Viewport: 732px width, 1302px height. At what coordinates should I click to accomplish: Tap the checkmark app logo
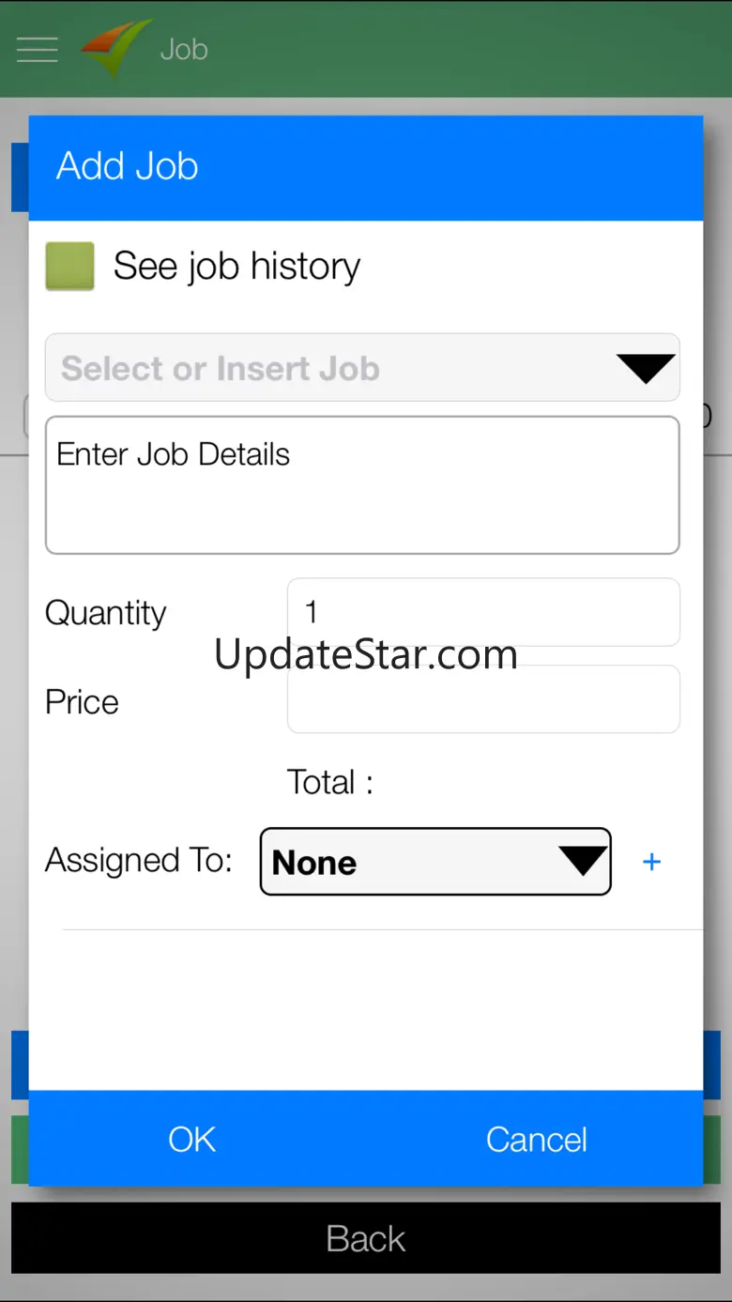pyautogui.click(x=115, y=47)
